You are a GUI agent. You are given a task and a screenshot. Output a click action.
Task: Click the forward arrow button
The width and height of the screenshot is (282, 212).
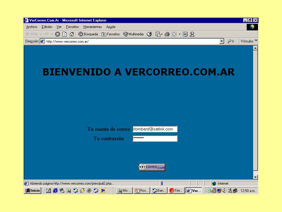coord(46,34)
